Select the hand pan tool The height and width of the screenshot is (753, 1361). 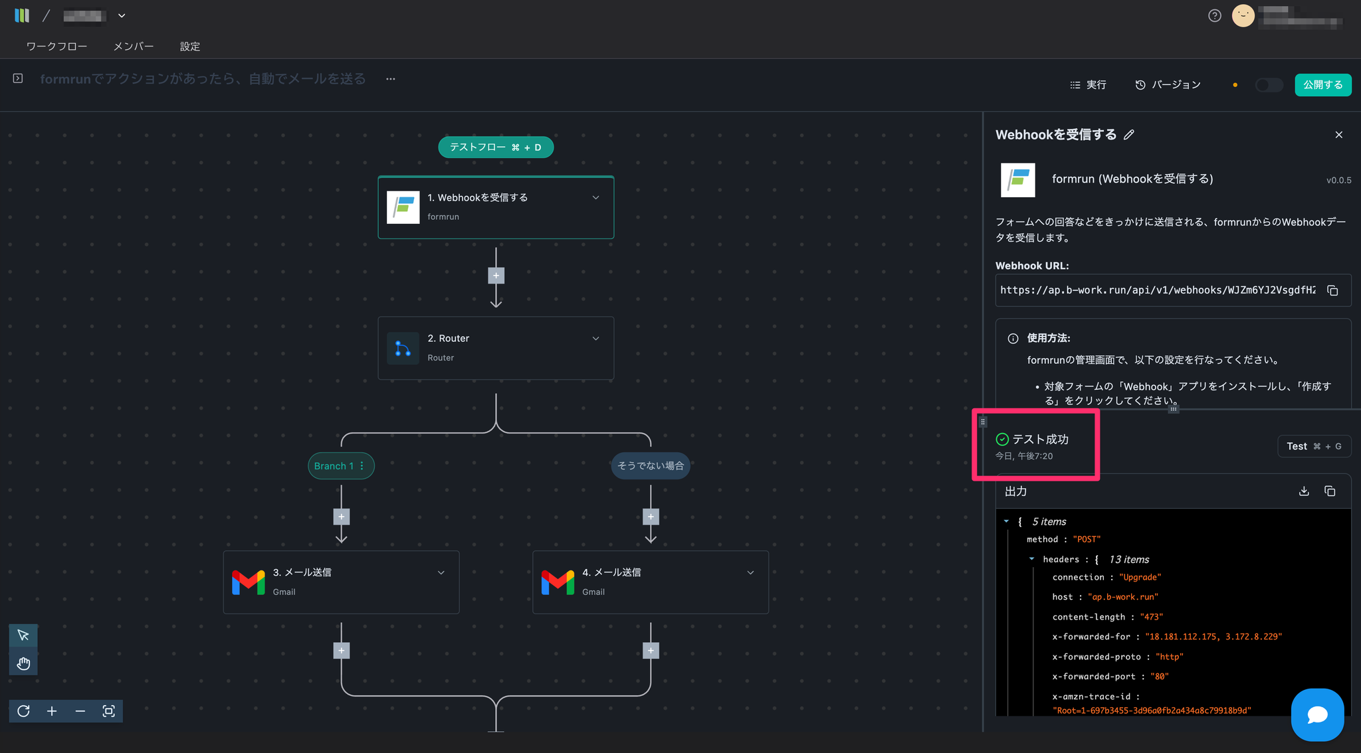[x=23, y=663]
